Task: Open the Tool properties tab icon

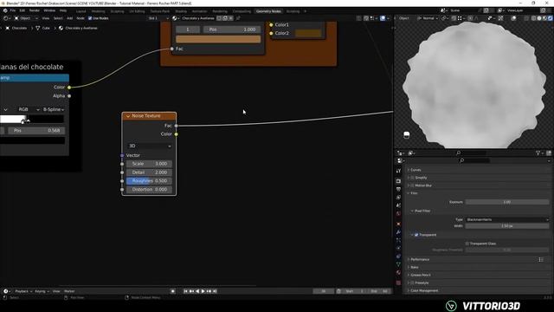Action: 398,171
